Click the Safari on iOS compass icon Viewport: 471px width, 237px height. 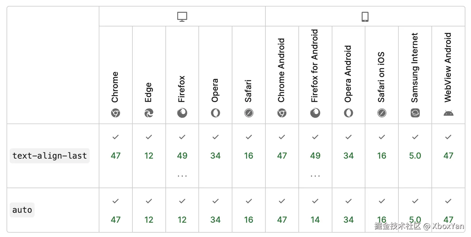coord(382,113)
